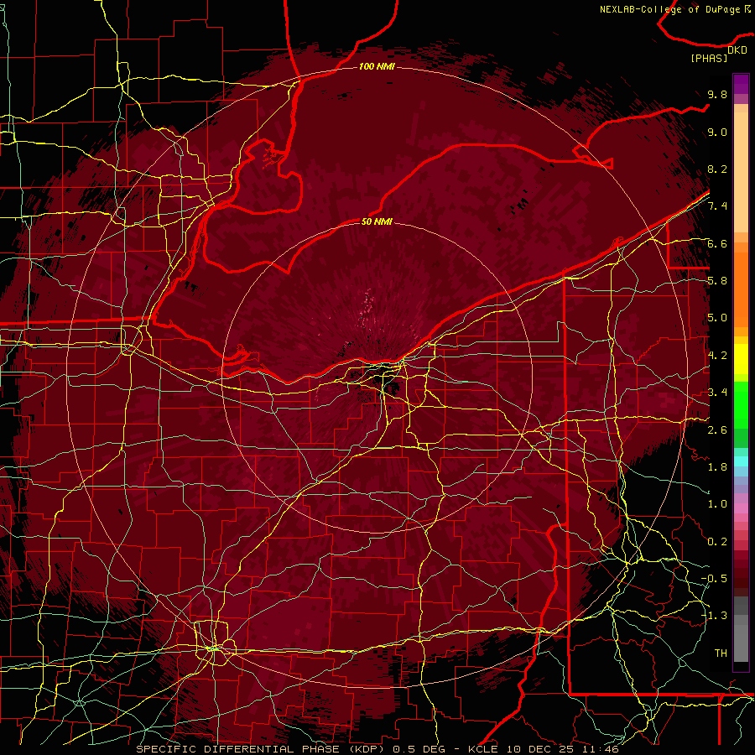This screenshot has height=755, width=755.
Task: Click the 6.6 legend value
Action: tap(717, 243)
